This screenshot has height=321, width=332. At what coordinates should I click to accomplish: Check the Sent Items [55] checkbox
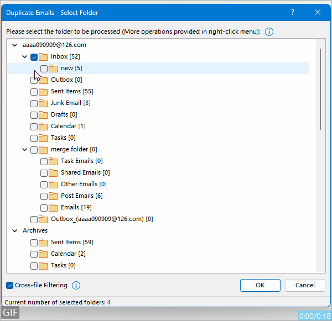pyautogui.click(x=34, y=92)
